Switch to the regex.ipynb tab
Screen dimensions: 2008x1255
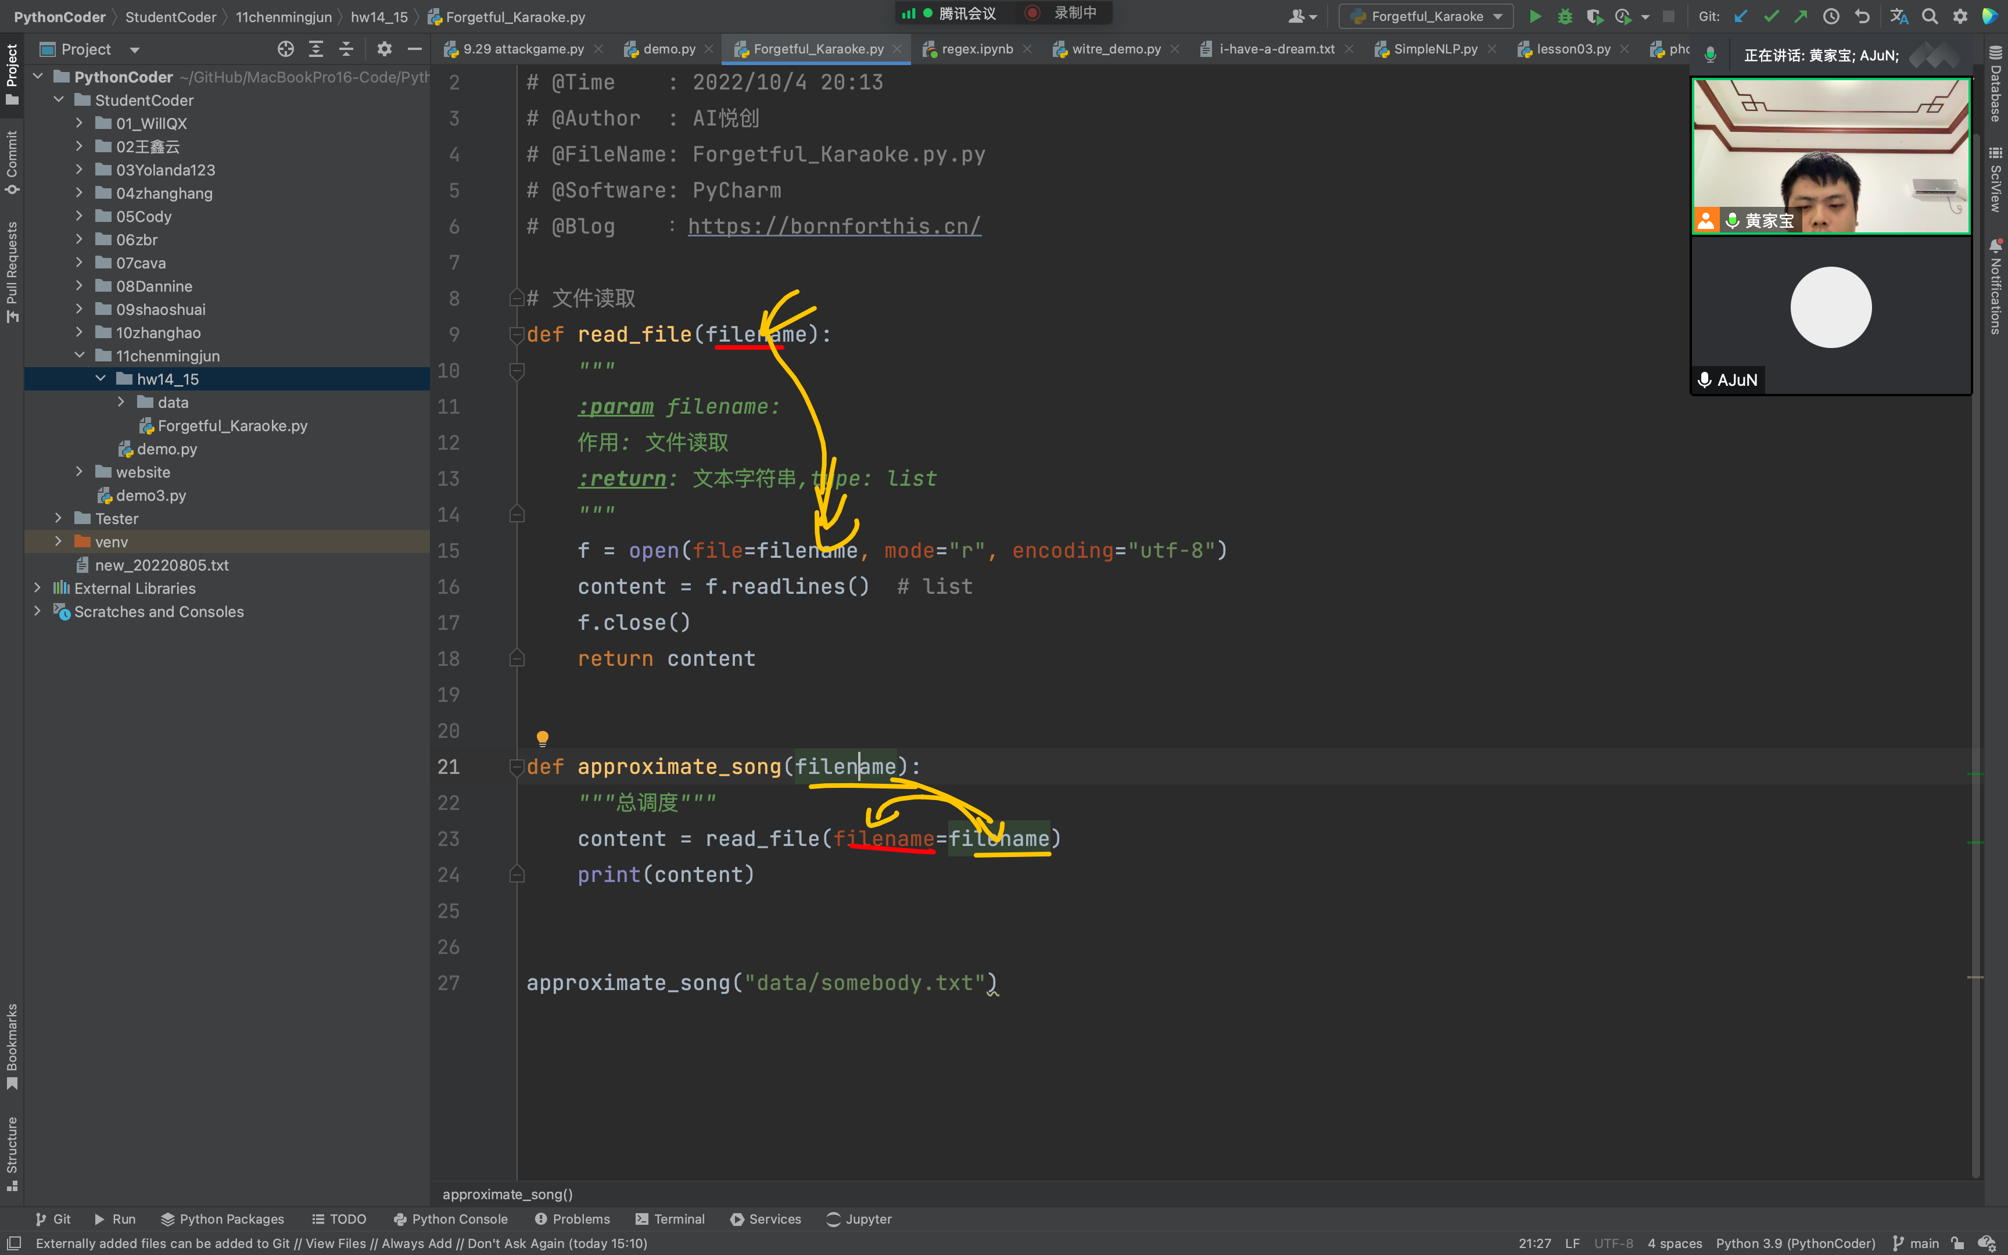pos(977,49)
